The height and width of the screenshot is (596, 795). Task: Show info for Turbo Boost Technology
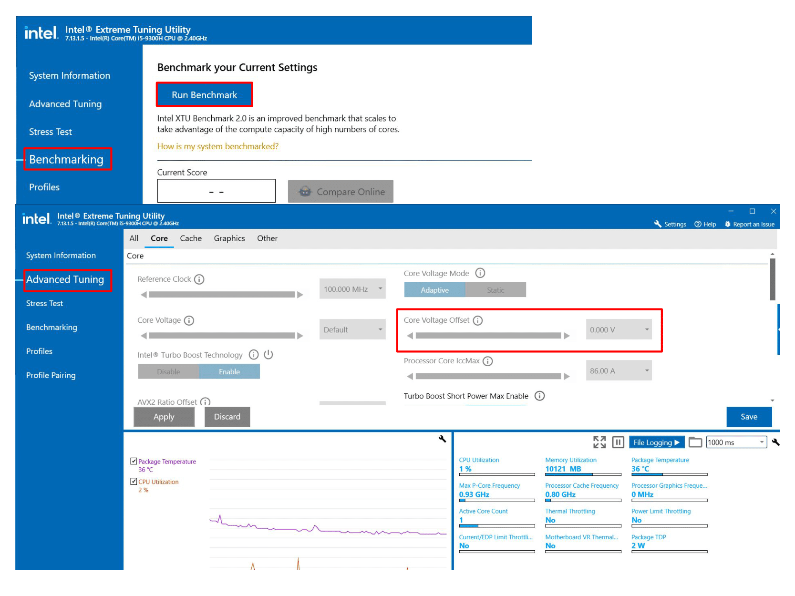coord(254,355)
